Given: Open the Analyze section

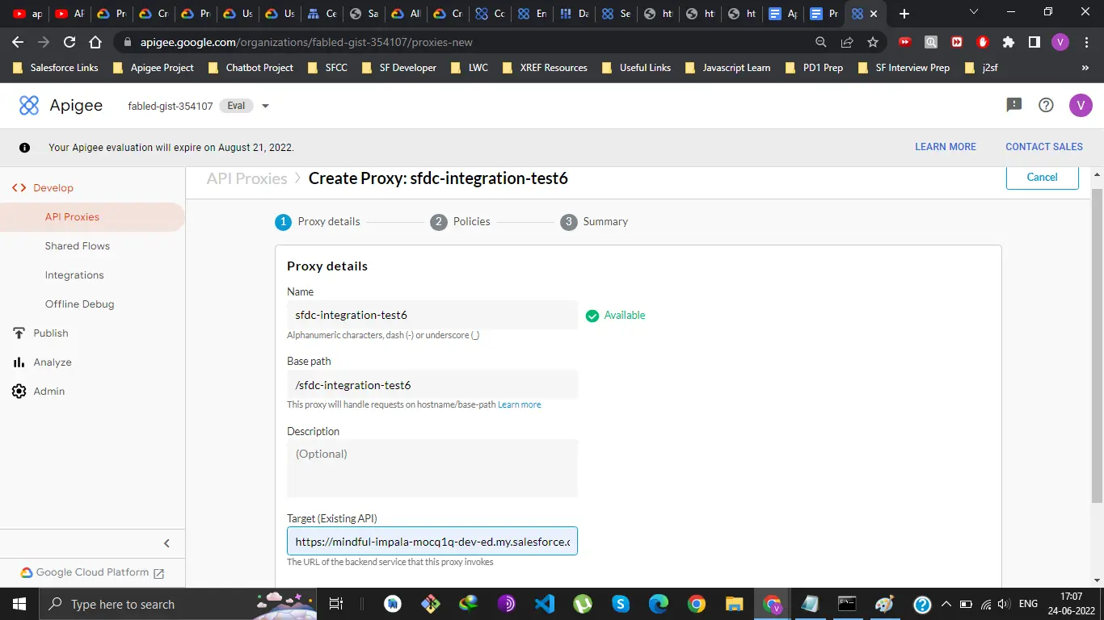Looking at the screenshot, I should coord(53,362).
